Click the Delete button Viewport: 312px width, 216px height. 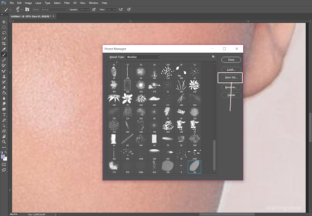pyautogui.click(x=231, y=95)
